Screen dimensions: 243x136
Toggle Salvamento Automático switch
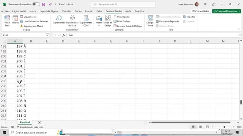[36, 4]
